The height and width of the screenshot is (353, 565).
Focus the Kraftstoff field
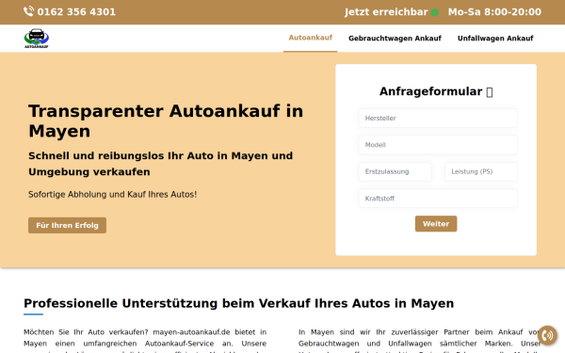[x=438, y=199]
